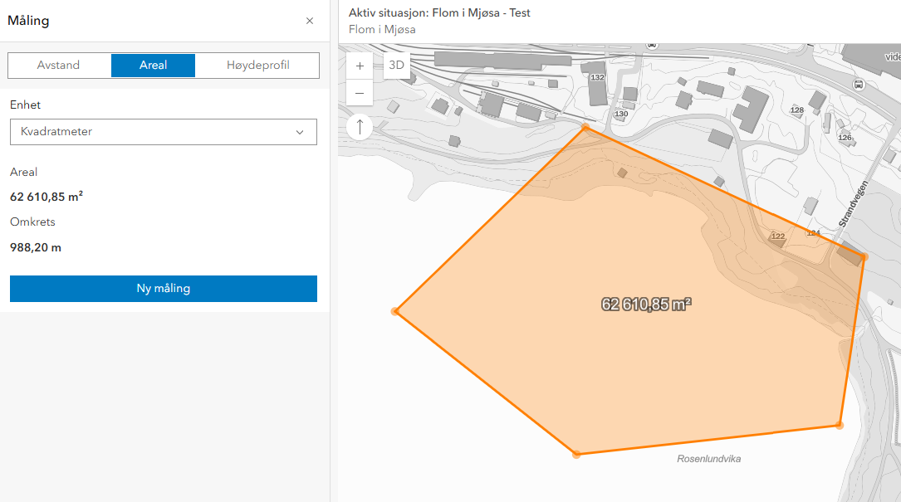Zoom in using the plus button
This screenshot has width=901, height=502.
(x=360, y=66)
